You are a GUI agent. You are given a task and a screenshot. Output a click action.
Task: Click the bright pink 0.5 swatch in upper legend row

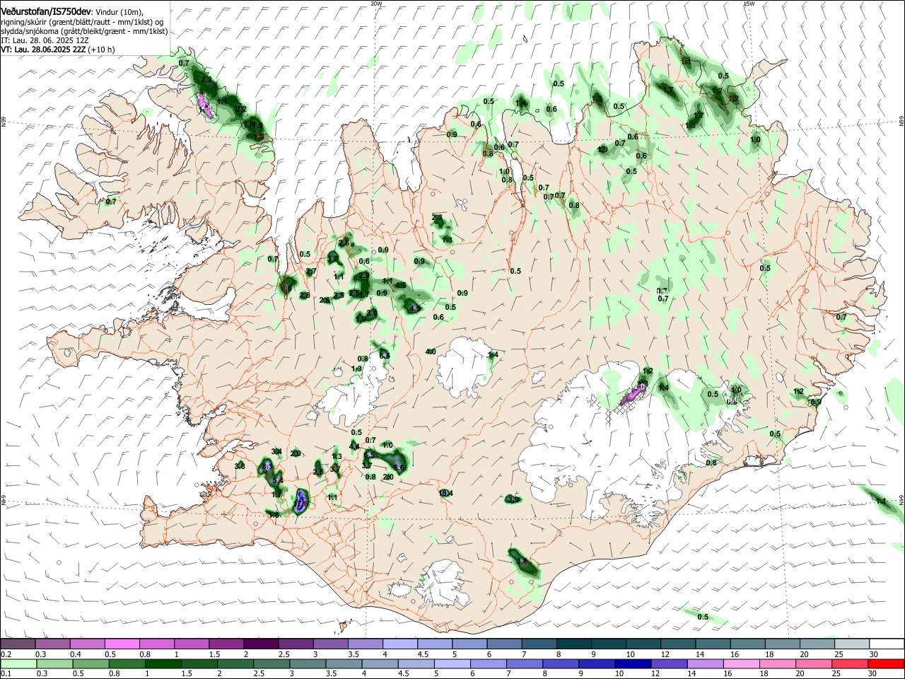point(122,644)
